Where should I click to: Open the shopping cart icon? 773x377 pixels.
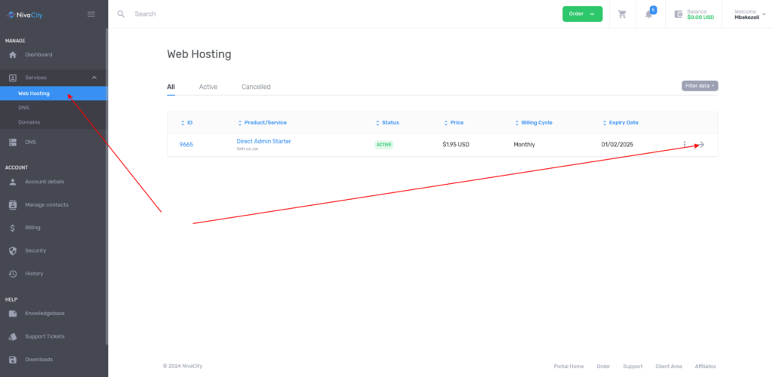coord(622,14)
